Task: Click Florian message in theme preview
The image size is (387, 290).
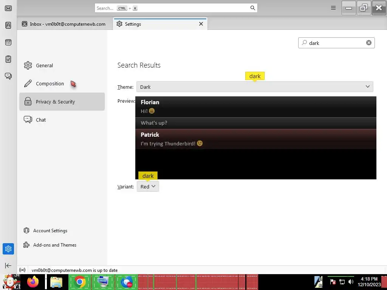Action: click(x=256, y=106)
